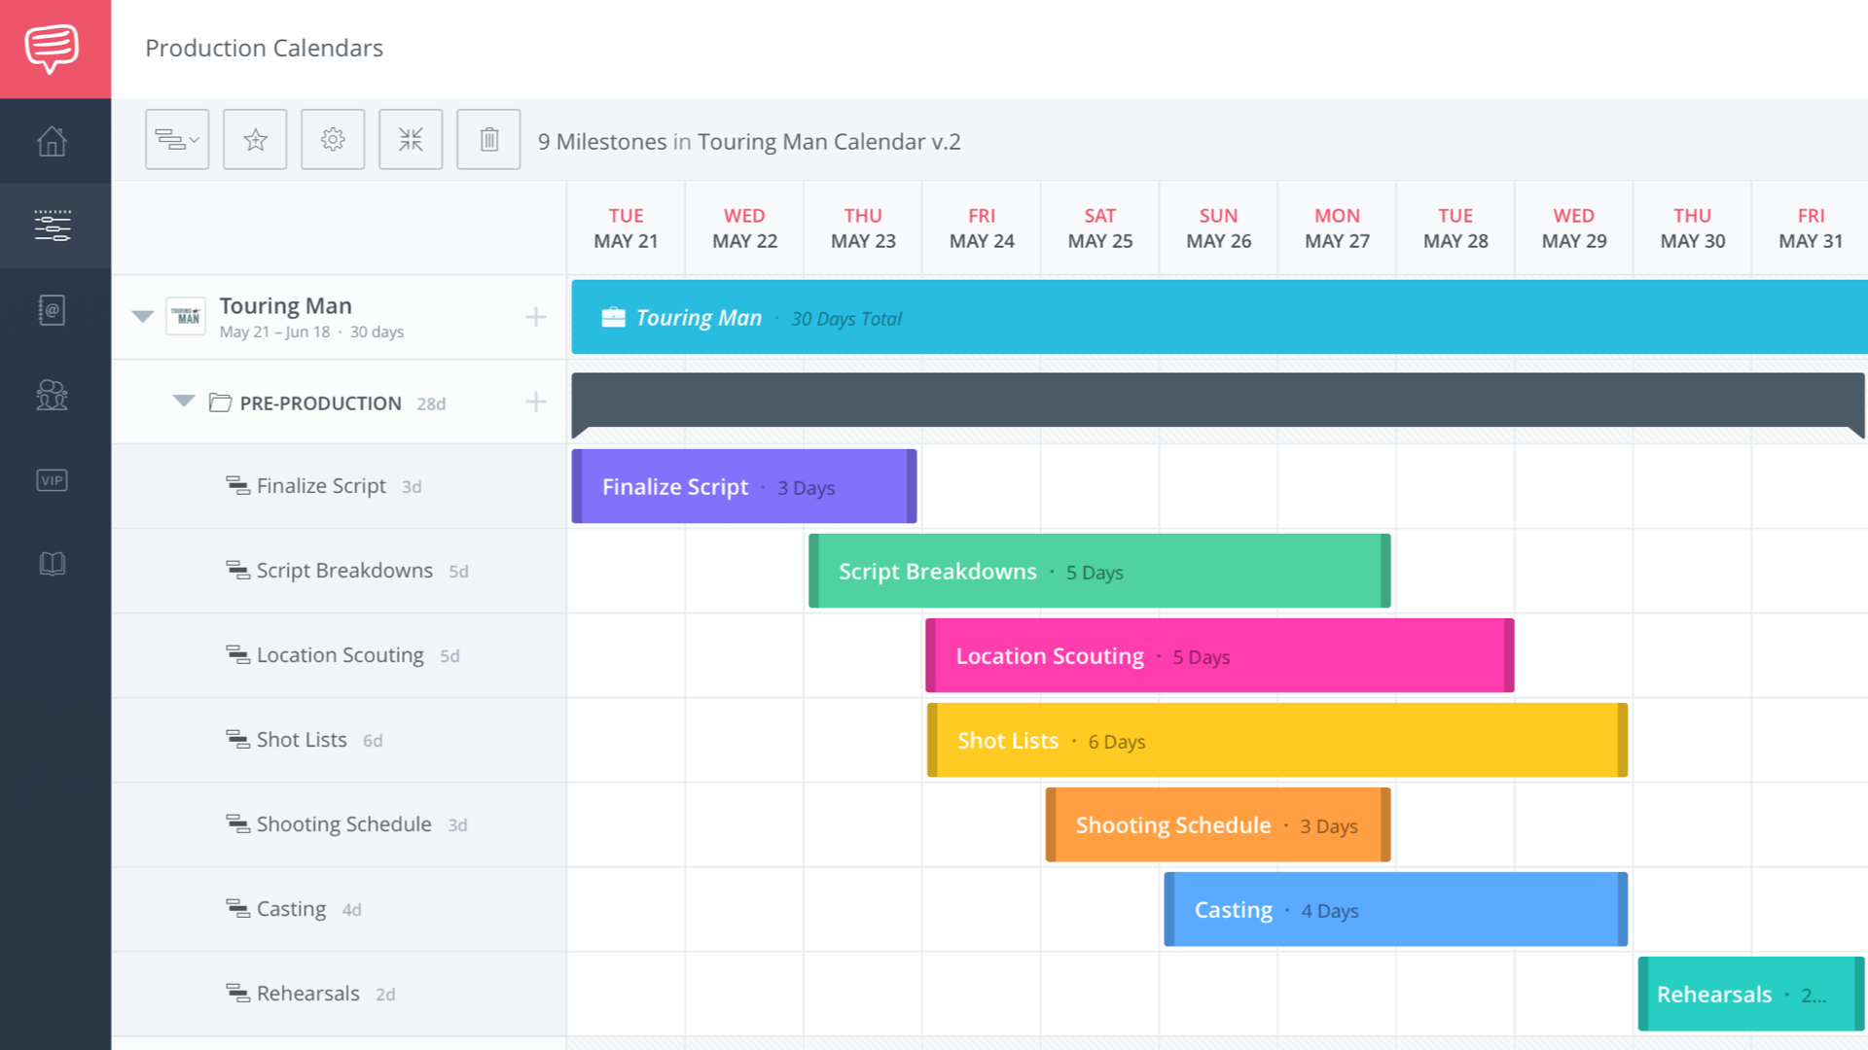Viewport: 1868px width, 1050px height.
Task: Click the star/favorites icon in toolbar
Action: click(x=254, y=138)
